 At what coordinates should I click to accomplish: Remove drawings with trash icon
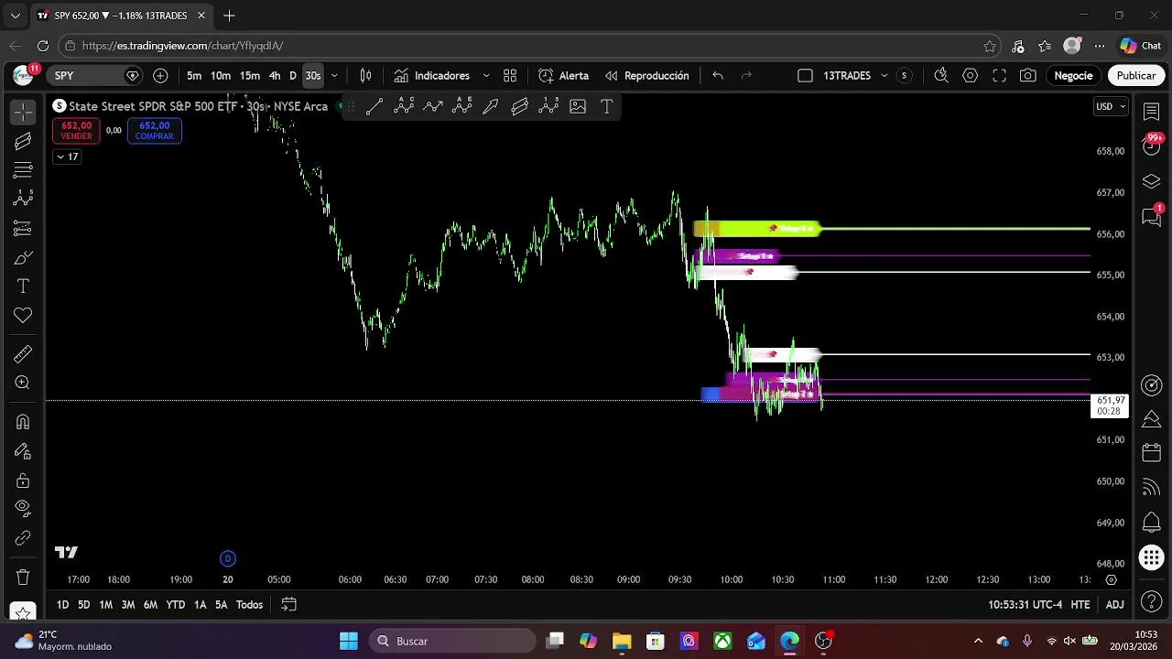point(23,578)
